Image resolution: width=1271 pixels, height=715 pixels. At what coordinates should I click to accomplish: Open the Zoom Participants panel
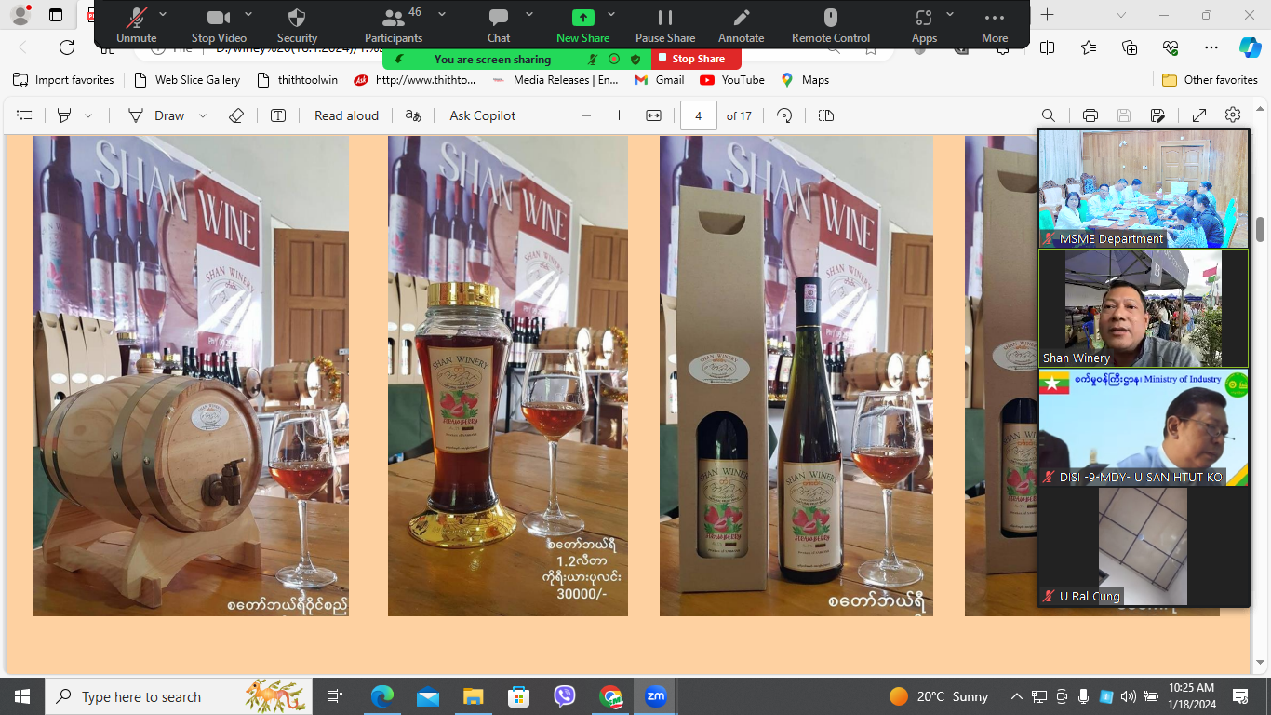click(x=394, y=25)
